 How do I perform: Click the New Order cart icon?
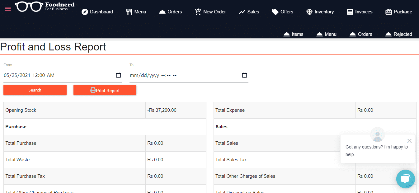pyautogui.click(x=198, y=12)
